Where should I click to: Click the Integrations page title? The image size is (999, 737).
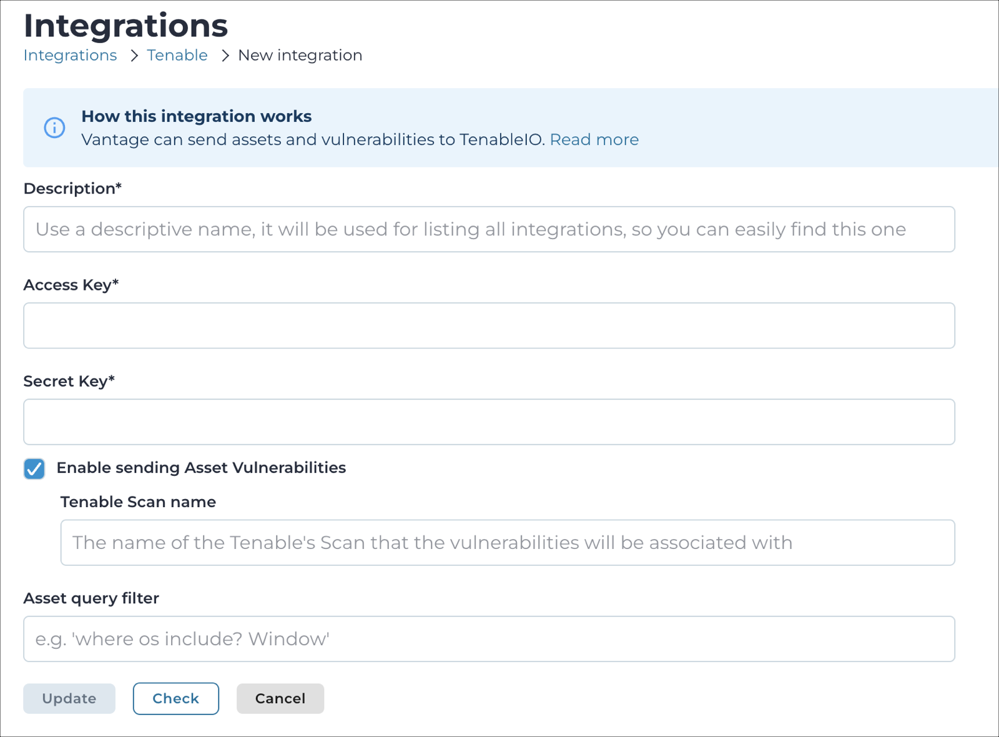point(125,26)
